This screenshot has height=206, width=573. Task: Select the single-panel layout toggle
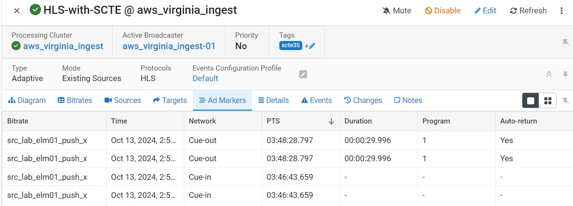(x=531, y=101)
